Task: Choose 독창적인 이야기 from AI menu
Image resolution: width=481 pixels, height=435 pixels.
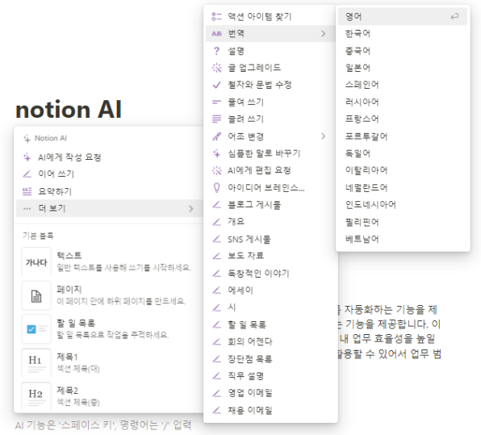Action: (270, 273)
